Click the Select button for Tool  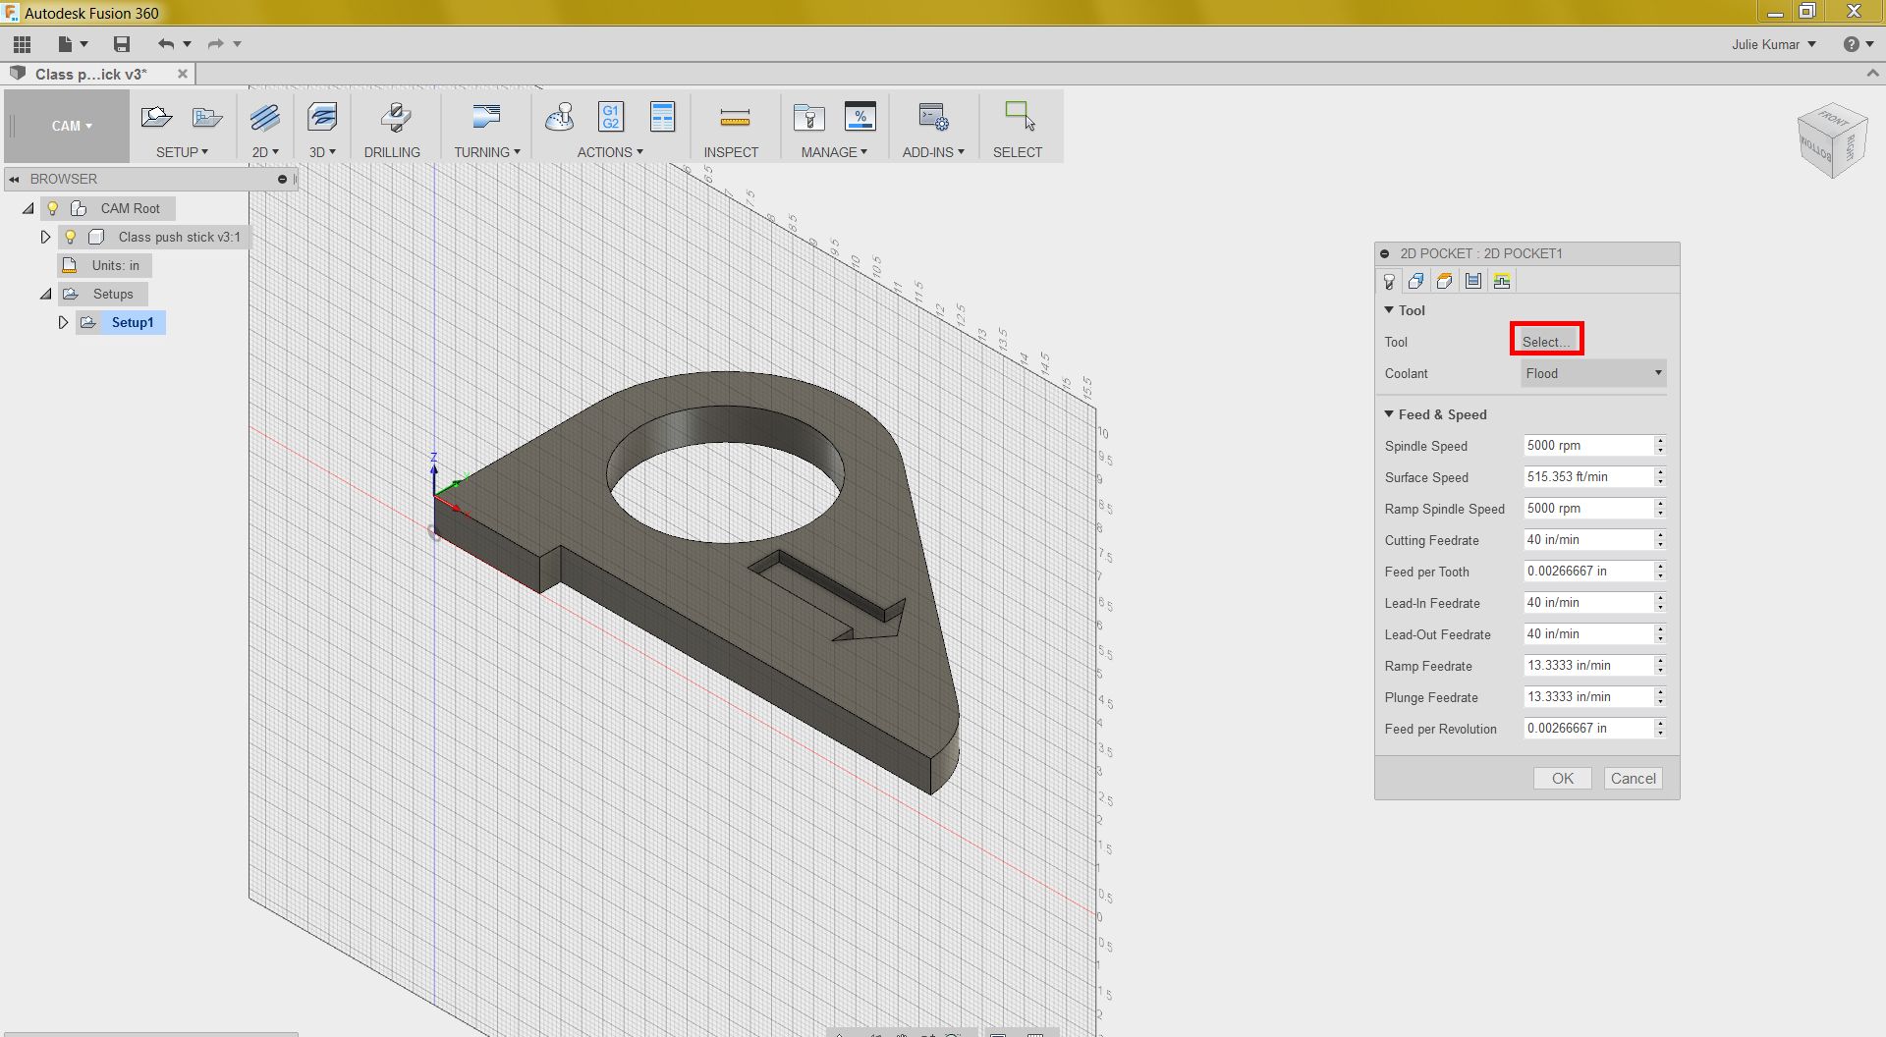(1545, 340)
